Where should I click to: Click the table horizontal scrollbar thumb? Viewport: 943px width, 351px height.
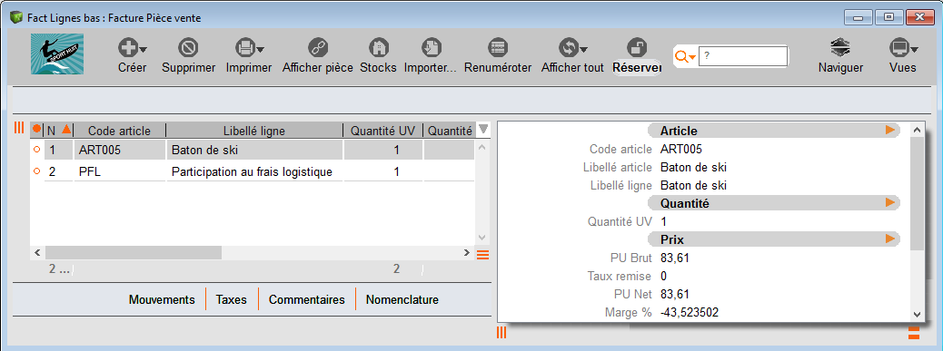click(x=133, y=253)
